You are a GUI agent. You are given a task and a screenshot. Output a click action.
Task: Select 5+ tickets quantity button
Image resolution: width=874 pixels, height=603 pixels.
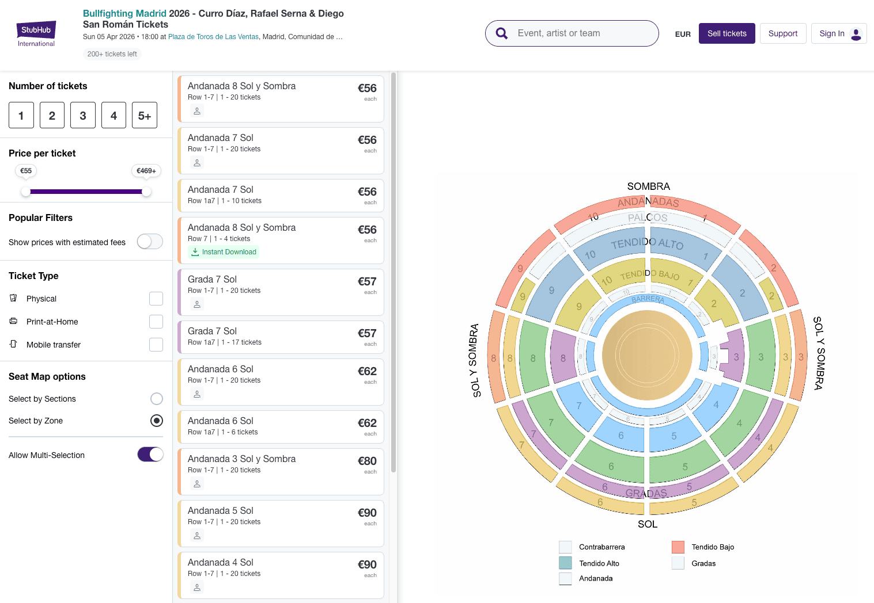(x=145, y=115)
